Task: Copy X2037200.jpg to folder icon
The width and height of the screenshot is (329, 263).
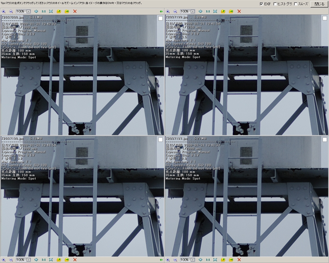Action: pos(59,11)
